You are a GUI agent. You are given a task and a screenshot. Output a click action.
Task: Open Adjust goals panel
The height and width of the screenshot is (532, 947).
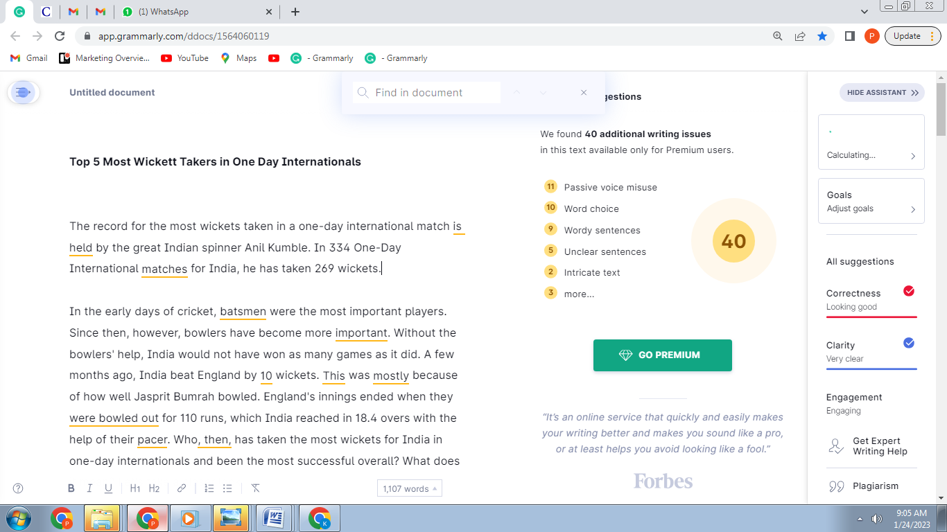point(871,201)
